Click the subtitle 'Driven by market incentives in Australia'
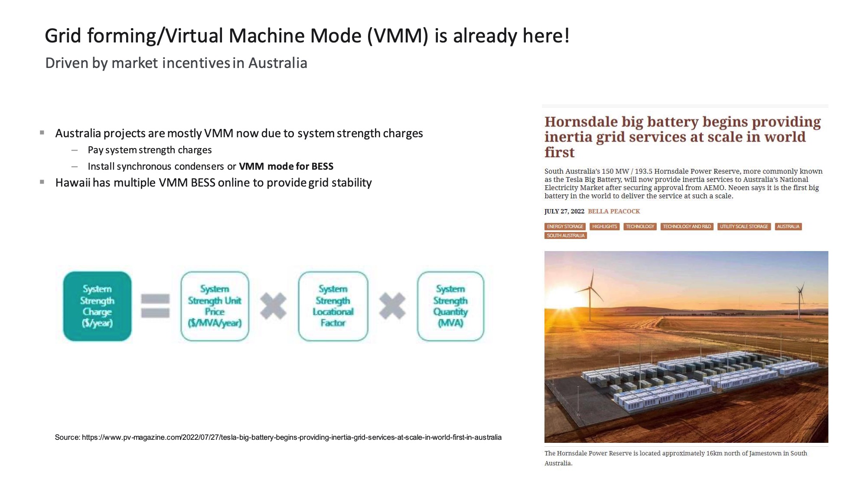 [x=176, y=63]
